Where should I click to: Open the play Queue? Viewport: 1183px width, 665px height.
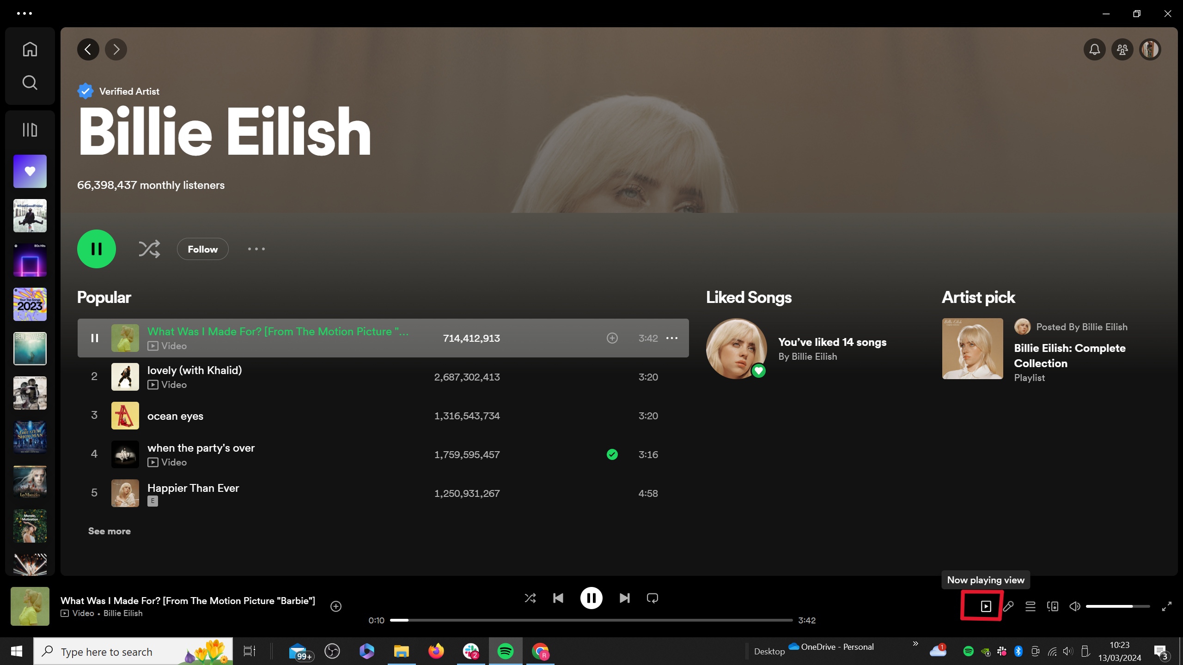1031,606
